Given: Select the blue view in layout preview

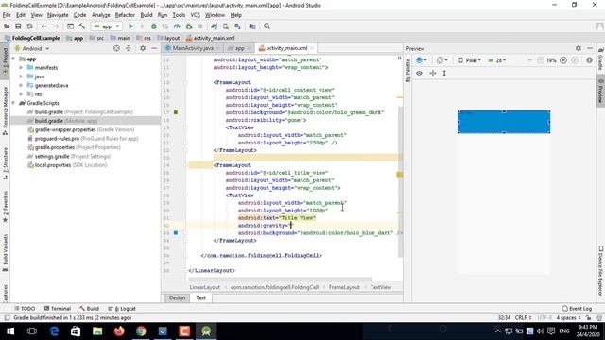Looking at the screenshot, I should tap(504, 122).
